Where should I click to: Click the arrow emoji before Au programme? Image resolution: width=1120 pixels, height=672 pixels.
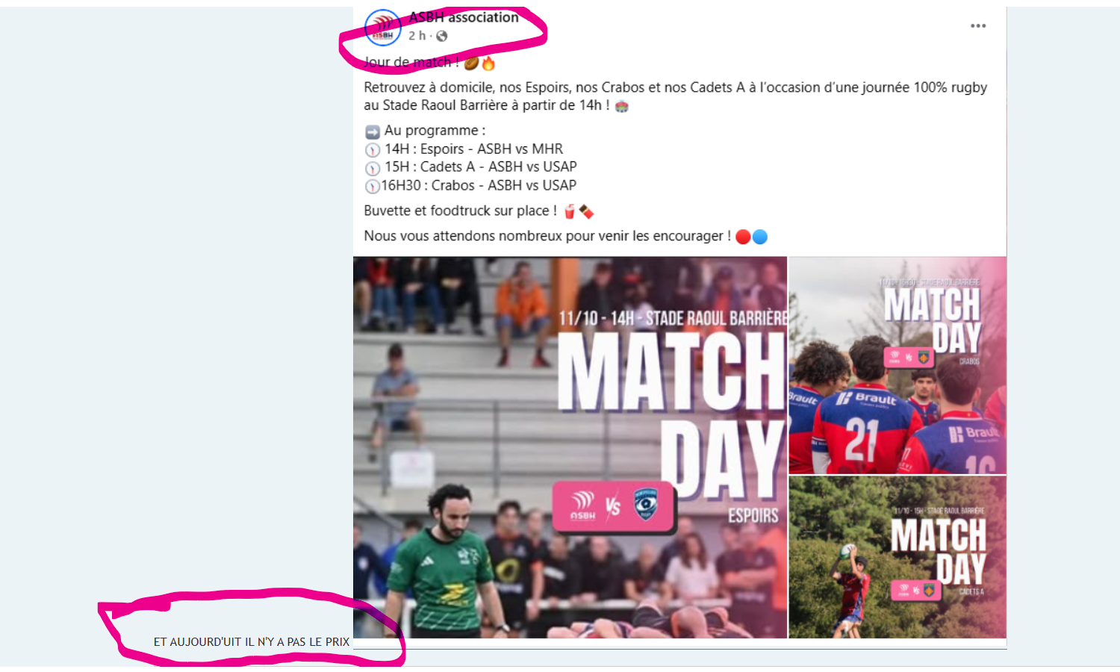click(373, 132)
